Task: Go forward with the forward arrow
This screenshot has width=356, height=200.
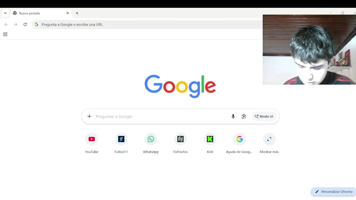Action: pyautogui.click(x=16, y=24)
